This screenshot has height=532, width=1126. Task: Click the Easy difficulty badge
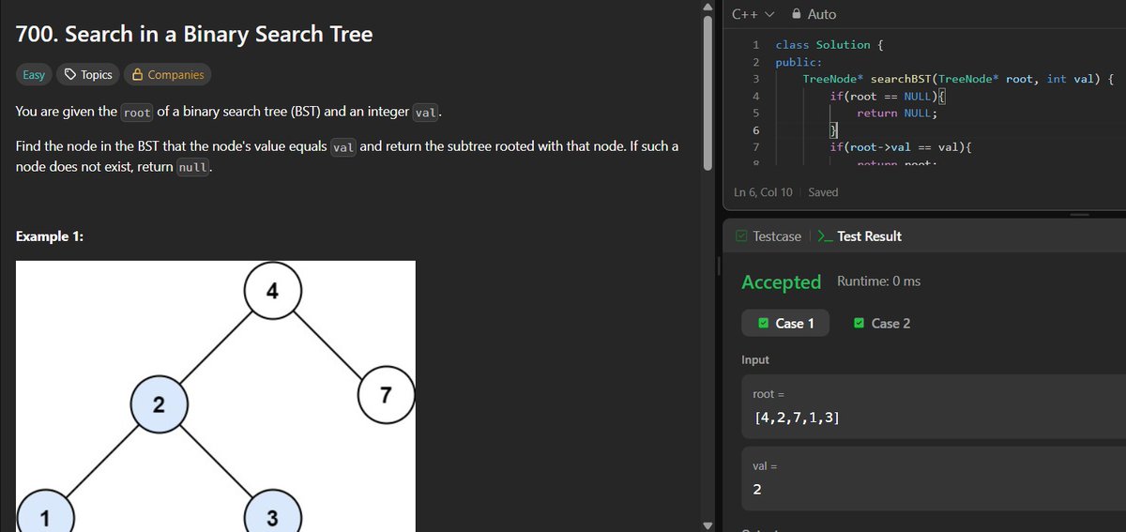[x=34, y=74]
